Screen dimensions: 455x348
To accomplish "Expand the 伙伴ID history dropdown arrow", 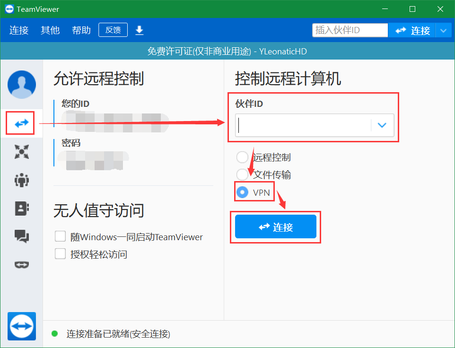I will (x=382, y=125).
